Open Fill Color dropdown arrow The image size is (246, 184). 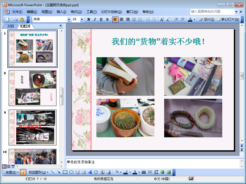tap(121, 172)
